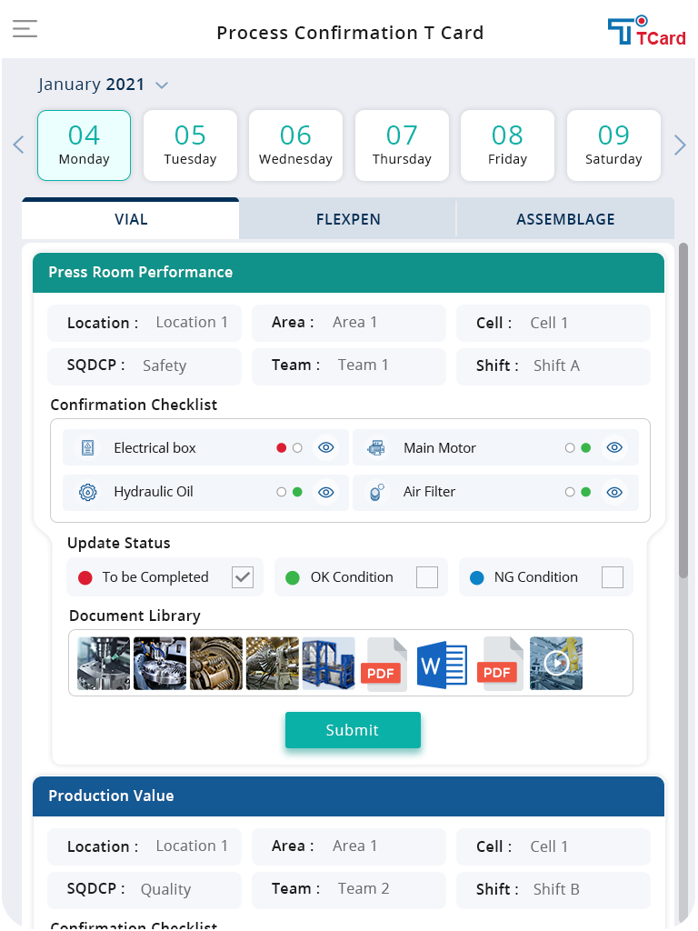Viewport: 698px width, 931px height.
Task: Expand the January 2021 month dropdown
Action: pos(162,85)
